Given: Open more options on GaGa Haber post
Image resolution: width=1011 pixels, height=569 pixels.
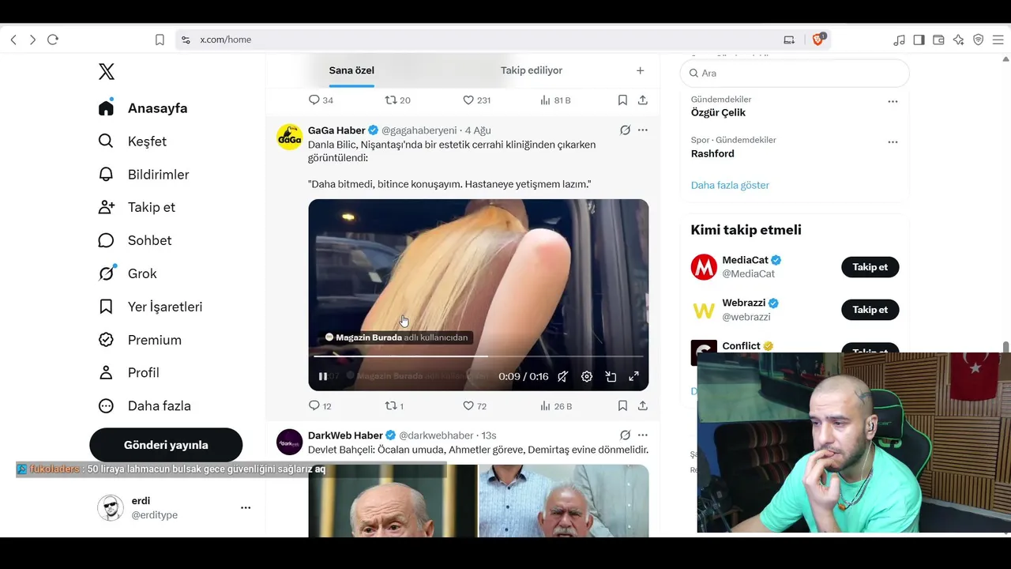Looking at the screenshot, I should click(643, 130).
